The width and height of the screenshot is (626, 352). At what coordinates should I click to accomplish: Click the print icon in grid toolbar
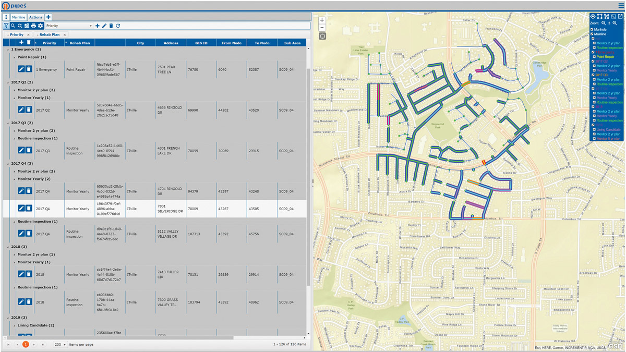(33, 26)
